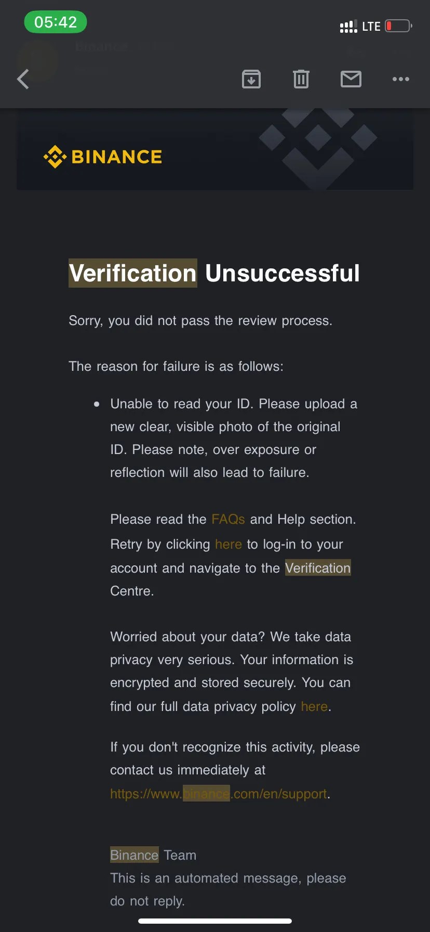Tap the highlighted 'Binance' in the signature
430x932 pixels.
pos(133,855)
